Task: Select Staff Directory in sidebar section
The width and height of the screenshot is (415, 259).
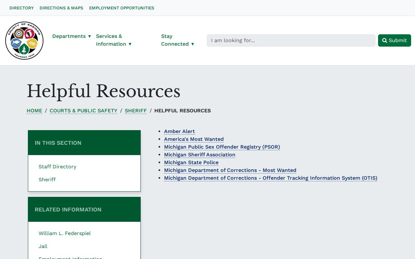Action: pyautogui.click(x=57, y=167)
